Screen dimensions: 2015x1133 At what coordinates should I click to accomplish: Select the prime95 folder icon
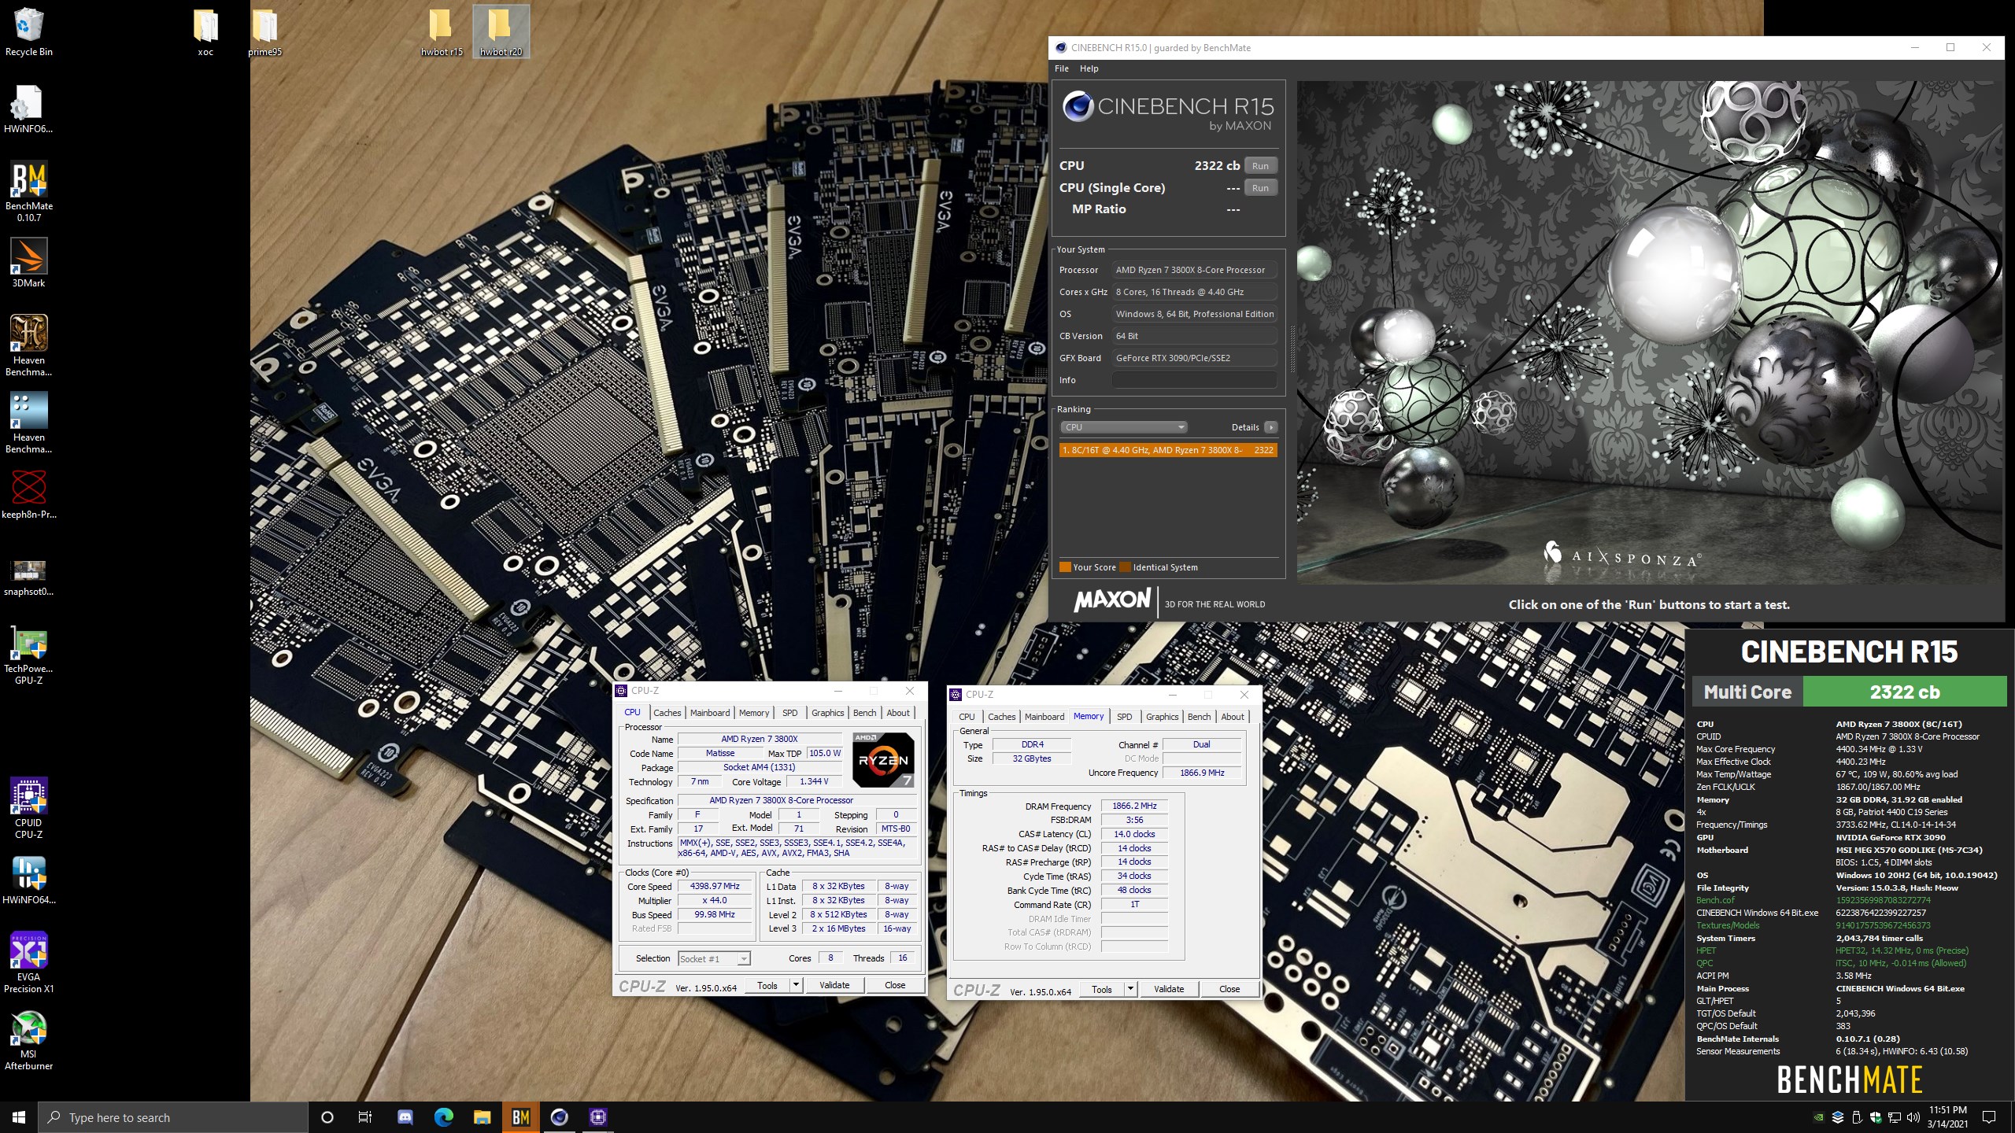pyautogui.click(x=264, y=31)
